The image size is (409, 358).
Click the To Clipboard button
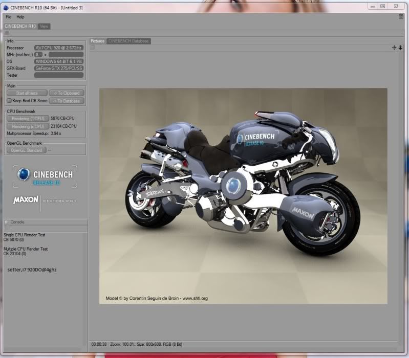67,93
